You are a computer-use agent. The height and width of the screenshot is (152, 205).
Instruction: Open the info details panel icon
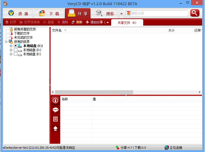click(x=55, y=101)
